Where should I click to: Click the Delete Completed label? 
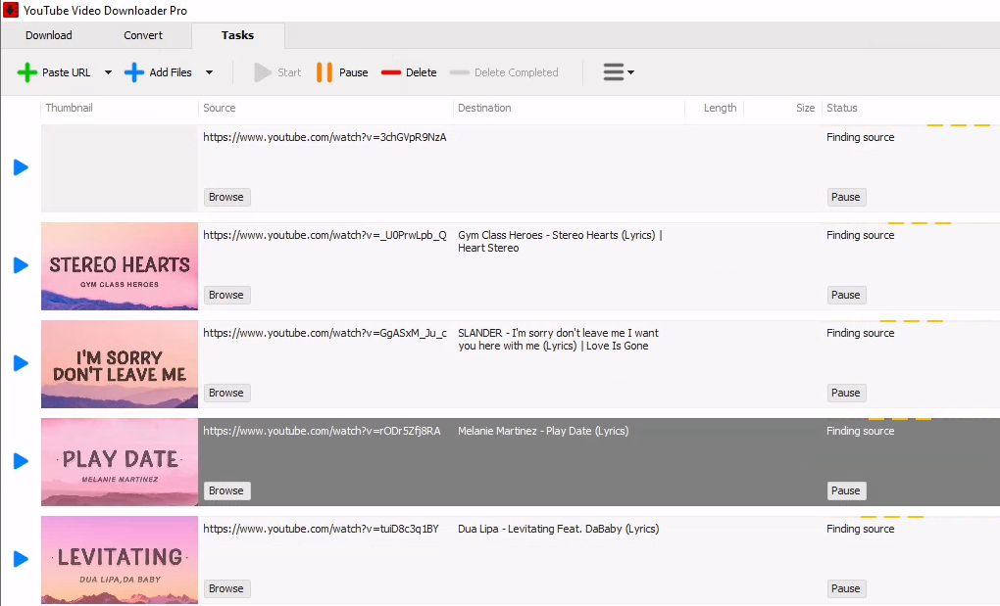click(x=516, y=72)
